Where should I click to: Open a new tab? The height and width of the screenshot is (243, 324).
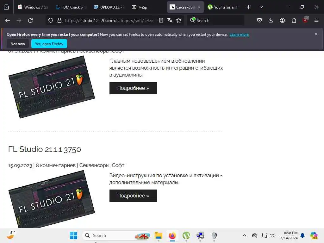249,7
